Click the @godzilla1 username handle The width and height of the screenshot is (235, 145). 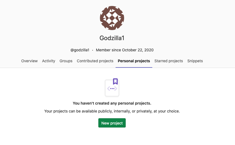pos(80,50)
